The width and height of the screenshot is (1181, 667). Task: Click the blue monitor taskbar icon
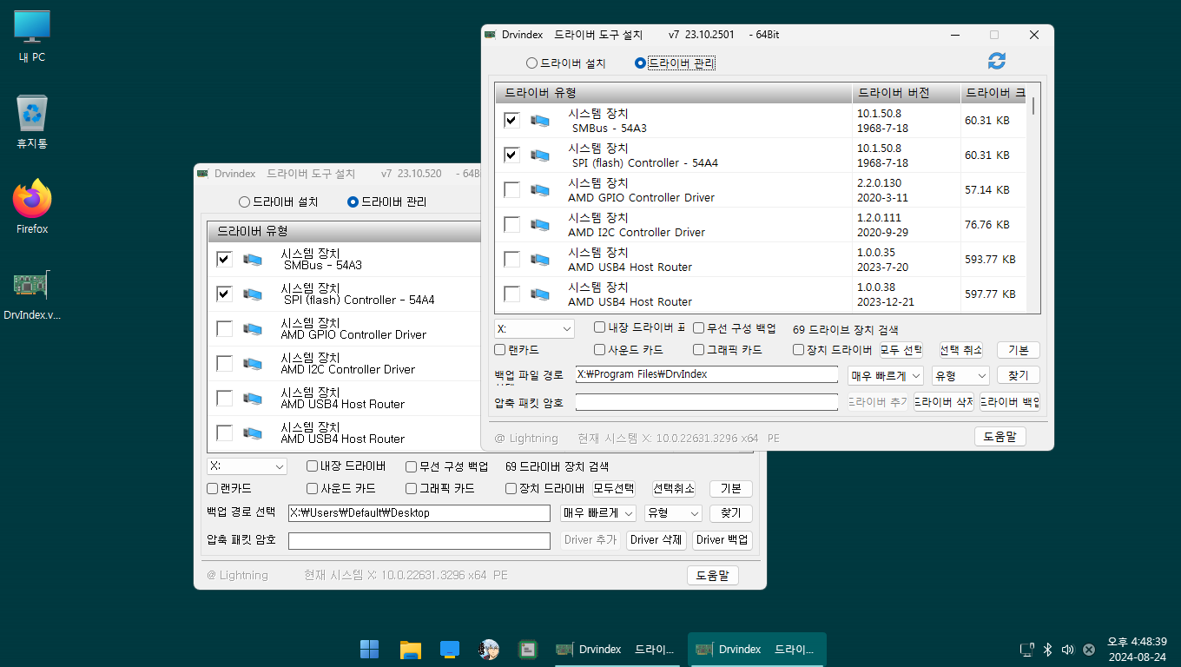449,649
